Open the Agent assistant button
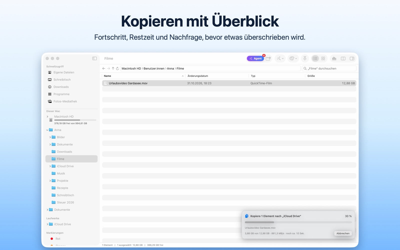 255,58
